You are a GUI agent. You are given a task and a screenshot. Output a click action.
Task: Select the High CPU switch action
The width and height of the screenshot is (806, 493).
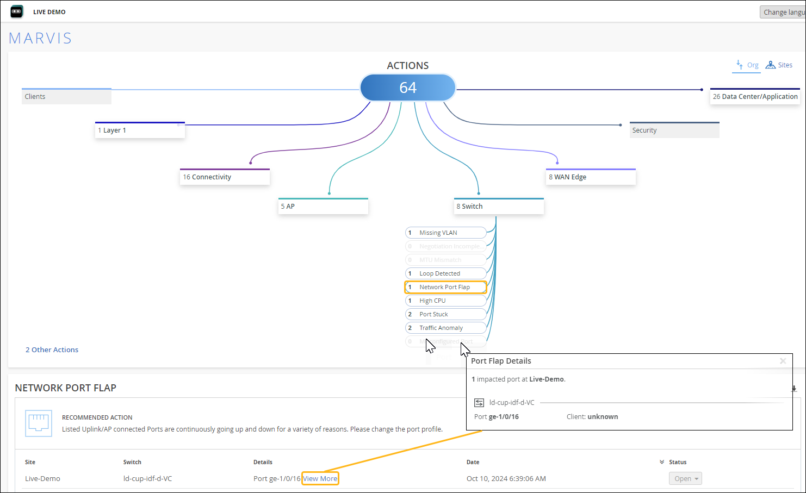446,301
